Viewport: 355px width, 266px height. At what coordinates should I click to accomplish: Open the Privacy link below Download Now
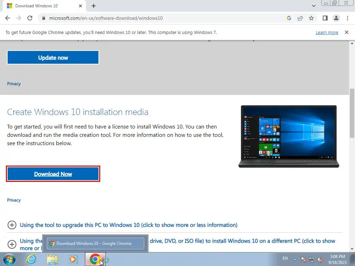tap(14, 200)
